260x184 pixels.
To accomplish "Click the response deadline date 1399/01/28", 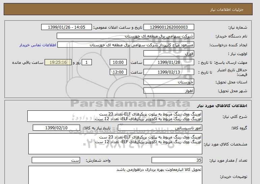I will (169, 62).
